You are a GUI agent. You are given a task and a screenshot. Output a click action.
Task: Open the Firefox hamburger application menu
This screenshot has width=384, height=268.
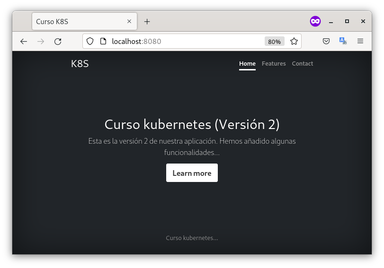360,42
